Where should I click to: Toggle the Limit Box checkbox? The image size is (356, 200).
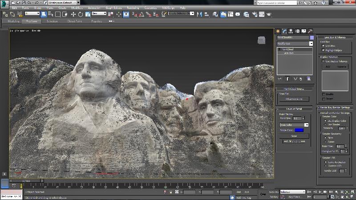(324, 46)
